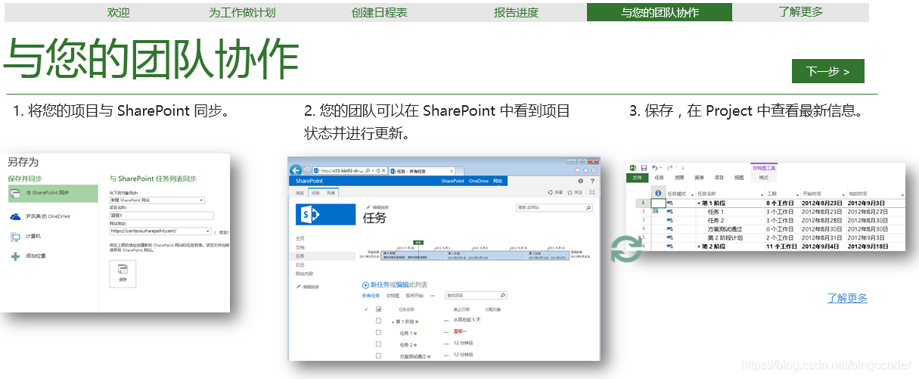Collapse 第 2 阶段 in Project table
Screen dimensions: 919x379
click(699, 246)
